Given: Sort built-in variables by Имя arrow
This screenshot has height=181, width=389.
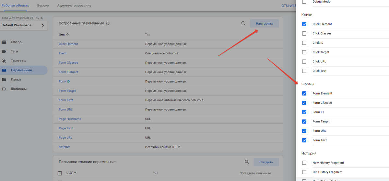Looking at the screenshot, I should click(67, 34).
